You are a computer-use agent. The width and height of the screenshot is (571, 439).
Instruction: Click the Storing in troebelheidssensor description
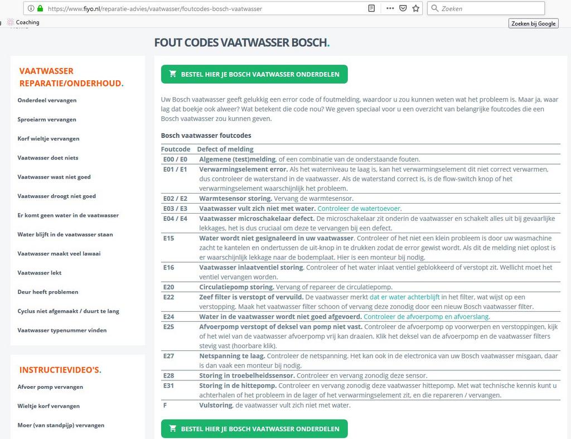tap(313, 375)
